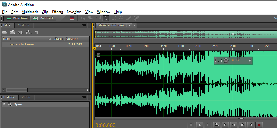277x128 pixels.
Task: Open the Help menu
Action: 118,12
